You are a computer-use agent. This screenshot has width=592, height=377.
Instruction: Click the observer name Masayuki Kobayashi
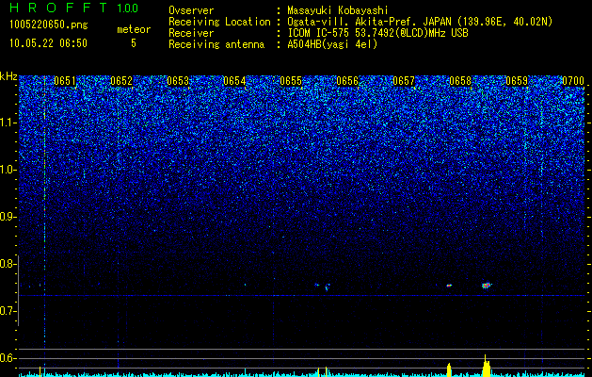coord(338,10)
